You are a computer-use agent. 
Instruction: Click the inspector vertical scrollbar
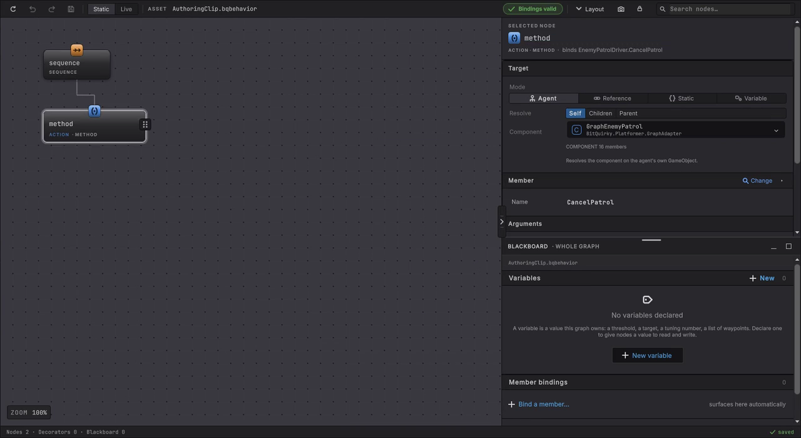(x=797, y=94)
